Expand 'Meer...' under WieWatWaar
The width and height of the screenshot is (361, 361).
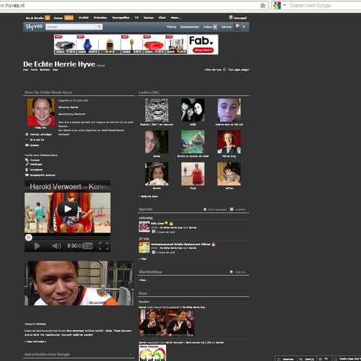(x=144, y=280)
